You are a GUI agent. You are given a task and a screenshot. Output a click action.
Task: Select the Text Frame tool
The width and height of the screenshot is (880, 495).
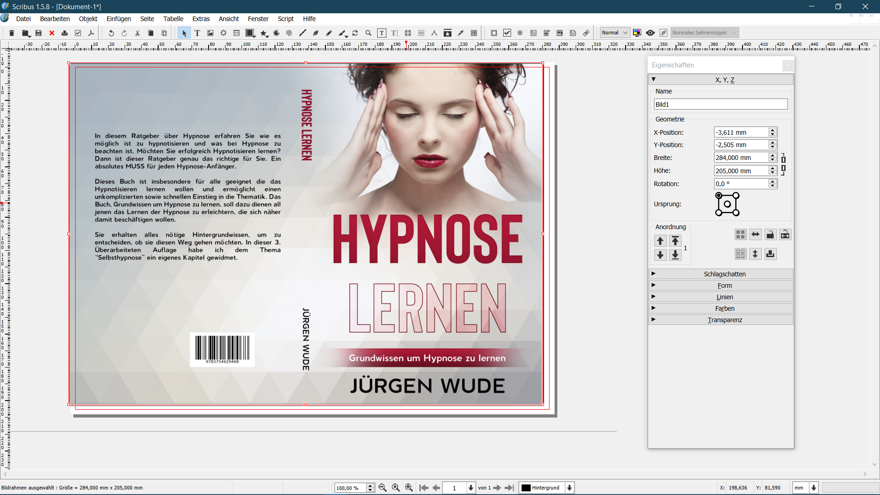197,33
